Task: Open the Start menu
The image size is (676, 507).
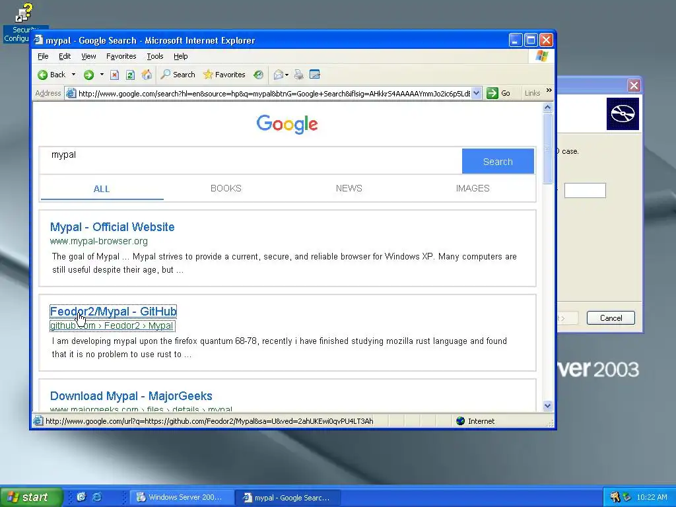Action: [x=30, y=497]
